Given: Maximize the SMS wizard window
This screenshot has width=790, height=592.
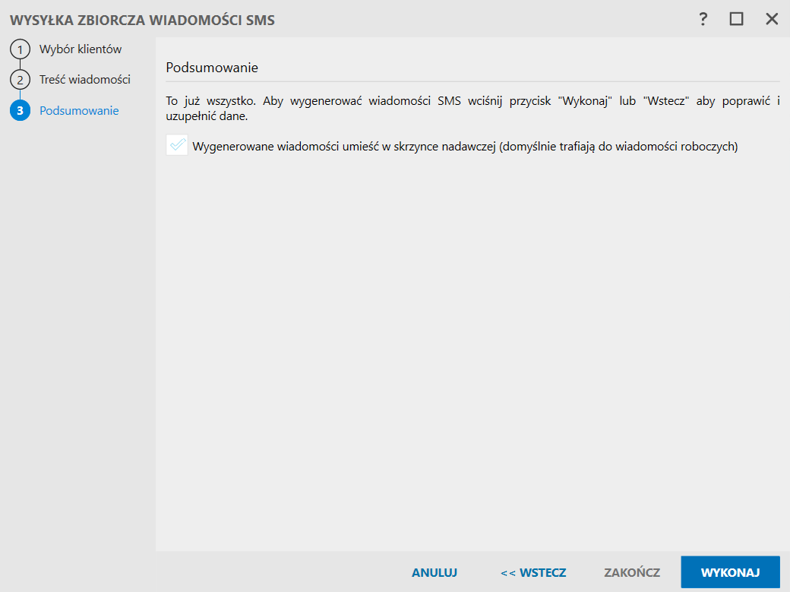Looking at the screenshot, I should [736, 19].
